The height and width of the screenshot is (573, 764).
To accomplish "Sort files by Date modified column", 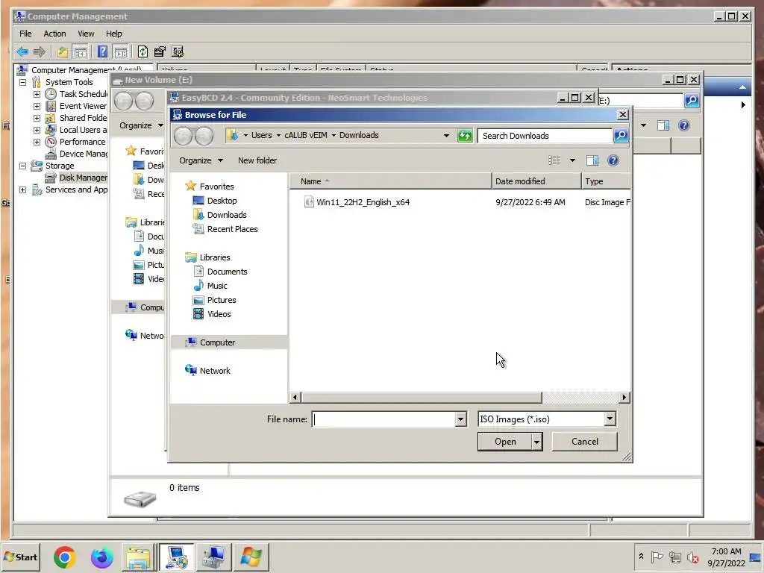I will point(536,181).
